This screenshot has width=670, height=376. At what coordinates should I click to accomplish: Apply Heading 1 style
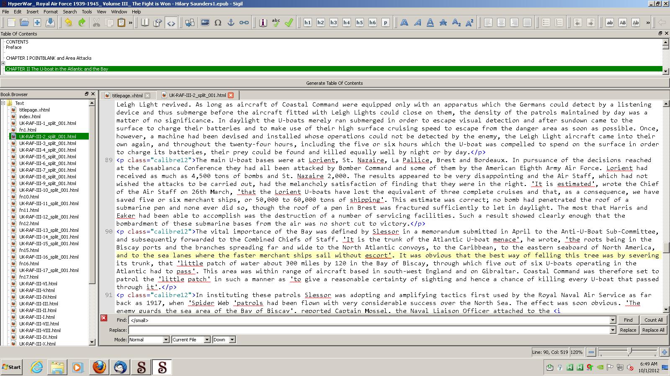pyautogui.click(x=308, y=23)
